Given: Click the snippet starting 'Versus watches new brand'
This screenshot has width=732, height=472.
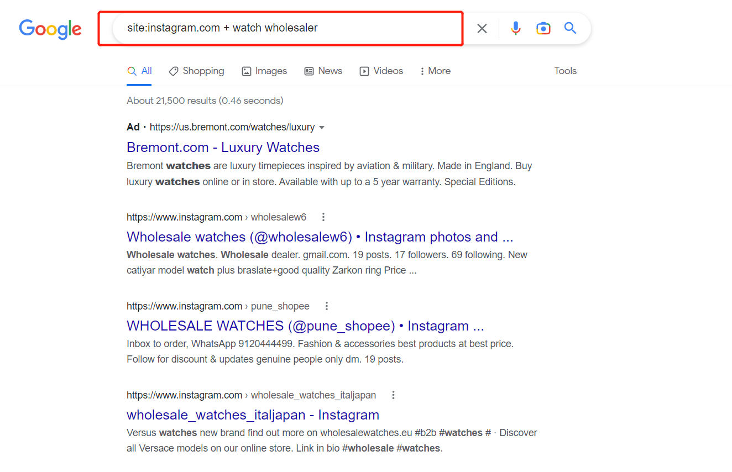Looking at the screenshot, I should (332, 440).
